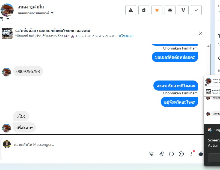This screenshot has width=220, height=170.
Task: Send a thumbs up like
Action: tap(201, 154)
